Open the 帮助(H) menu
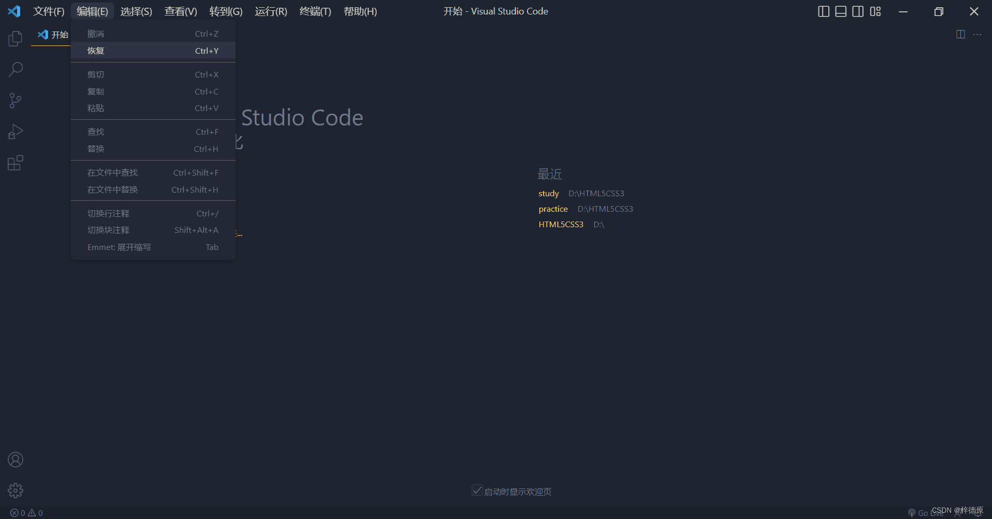This screenshot has width=992, height=519. pos(360,11)
